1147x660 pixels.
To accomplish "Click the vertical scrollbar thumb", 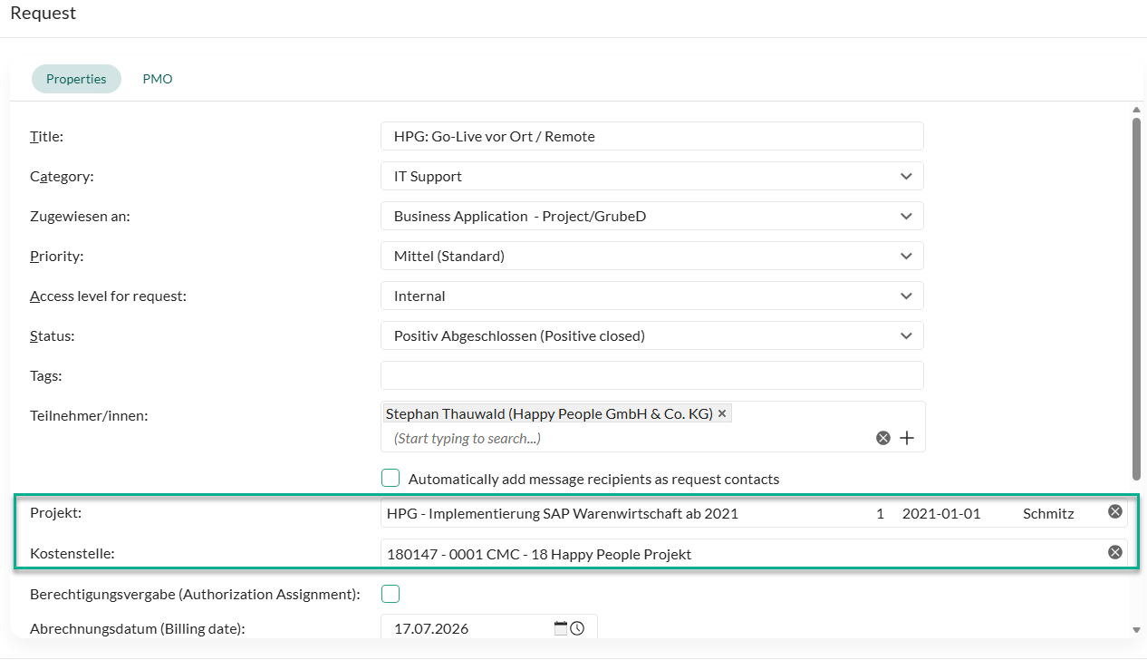I will [1136, 299].
